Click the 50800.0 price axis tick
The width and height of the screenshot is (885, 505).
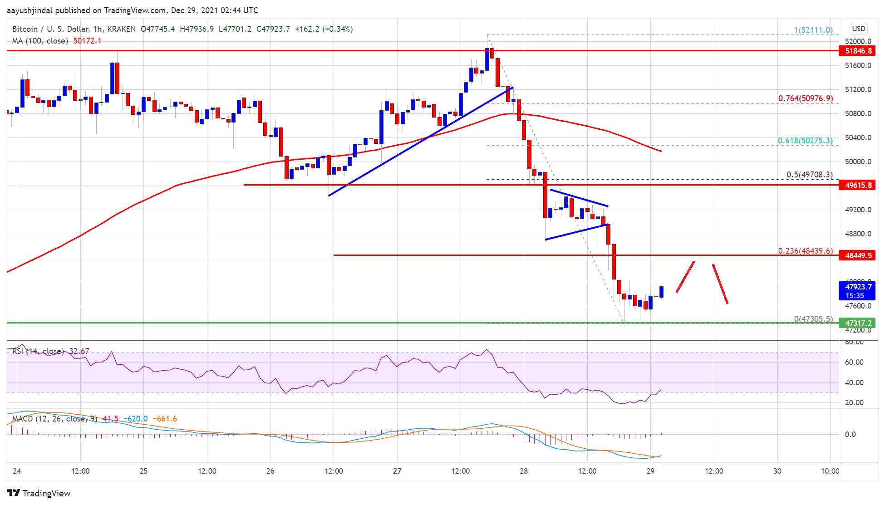pos(858,113)
